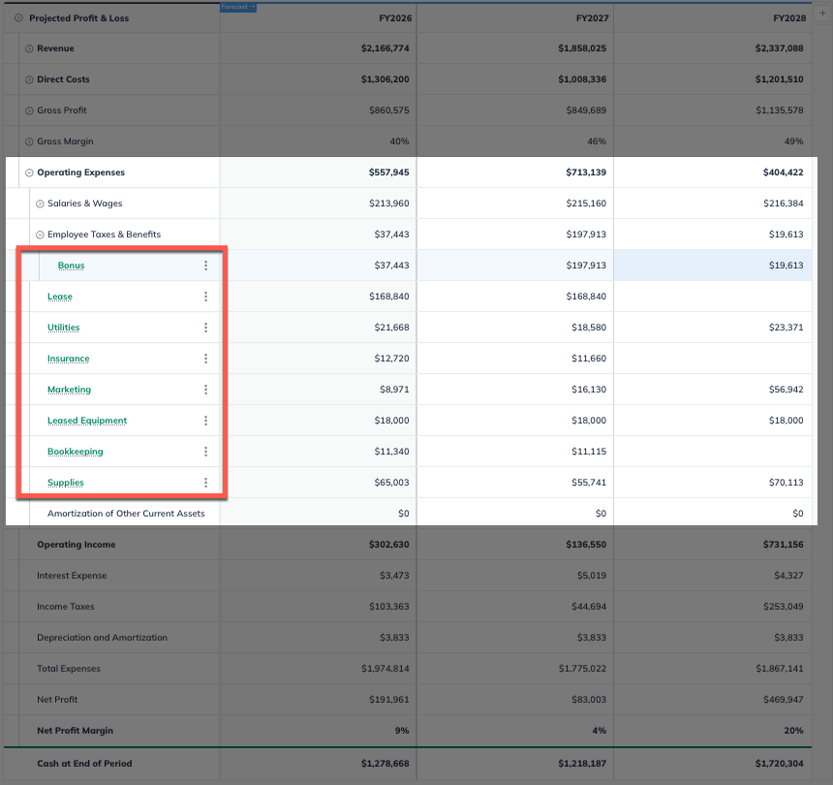833x785 pixels.
Task: Open the three-dot menu for Supplies
Action: (x=205, y=483)
